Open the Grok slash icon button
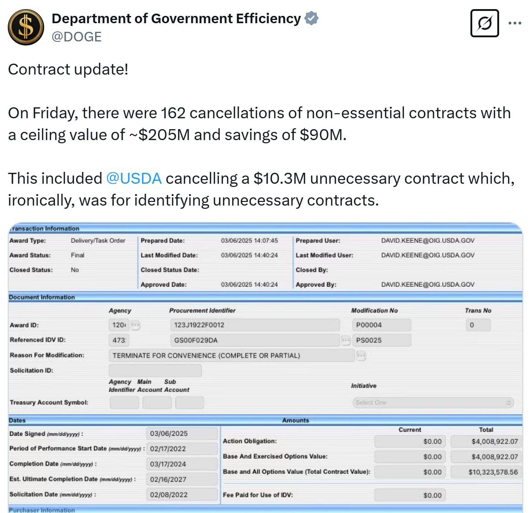The width and height of the screenshot is (531, 513). click(484, 23)
